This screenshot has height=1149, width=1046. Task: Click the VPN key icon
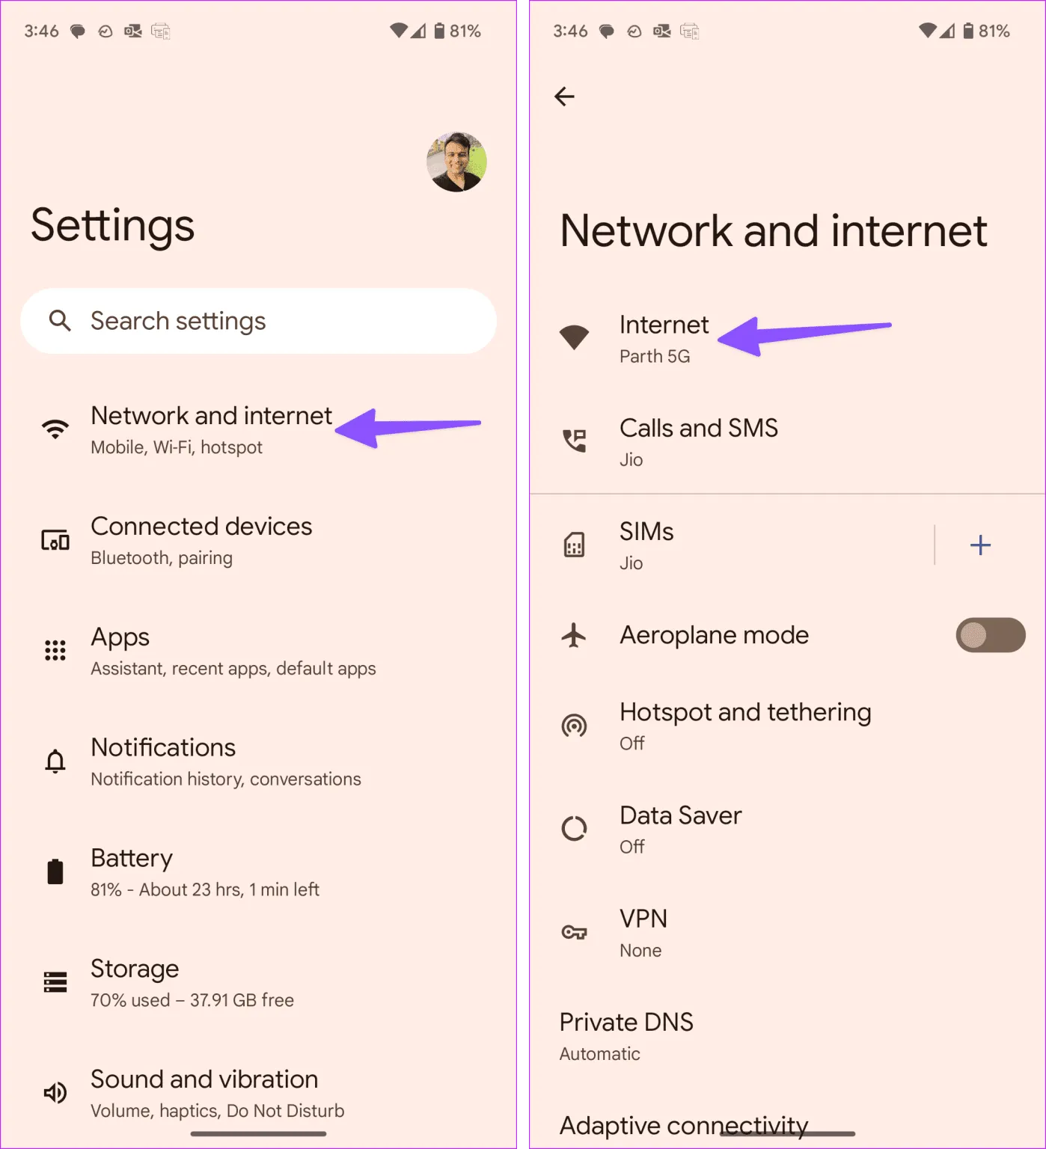click(x=574, y=932)
